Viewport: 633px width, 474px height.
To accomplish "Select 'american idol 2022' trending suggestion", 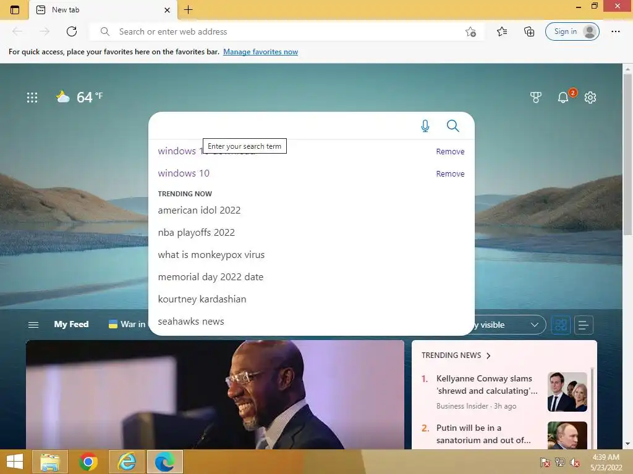I will coord(199,210).
